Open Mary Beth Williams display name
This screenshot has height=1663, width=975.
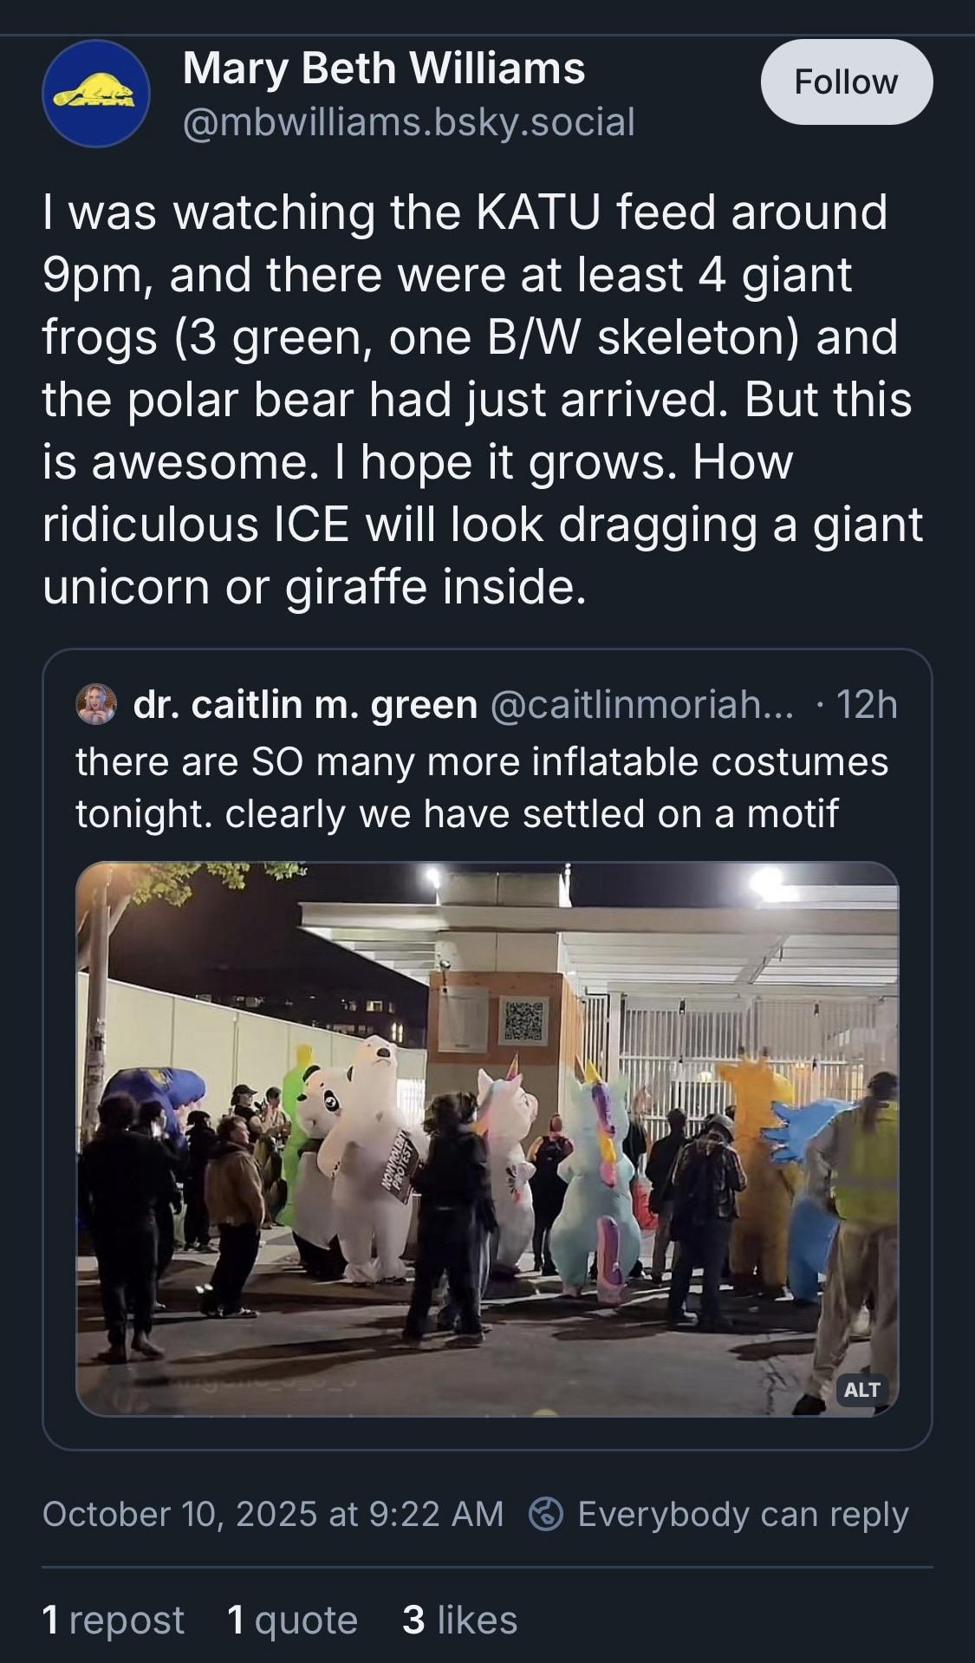click(x=384, y=68)
